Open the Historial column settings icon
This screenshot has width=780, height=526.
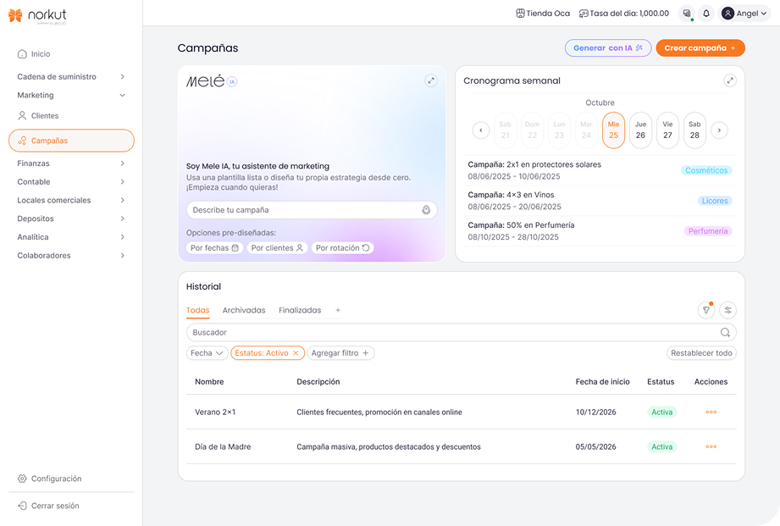[x=727, y=311]
